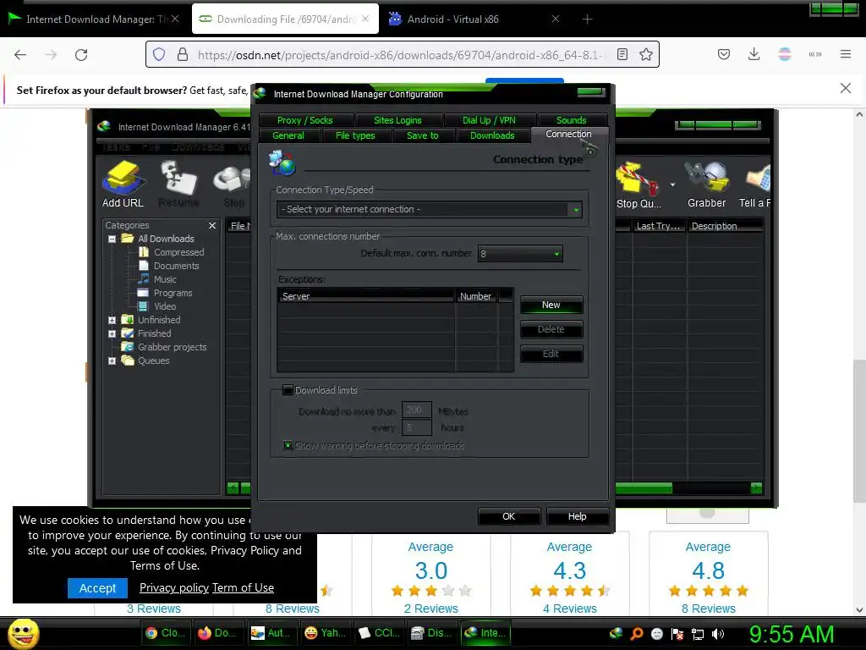
Task: Click the Stop Queue toolbar icon
Action: (639, 185)
